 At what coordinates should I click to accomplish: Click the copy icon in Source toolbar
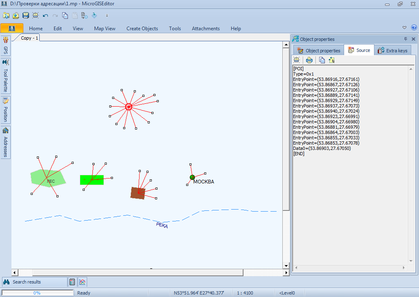322,60
